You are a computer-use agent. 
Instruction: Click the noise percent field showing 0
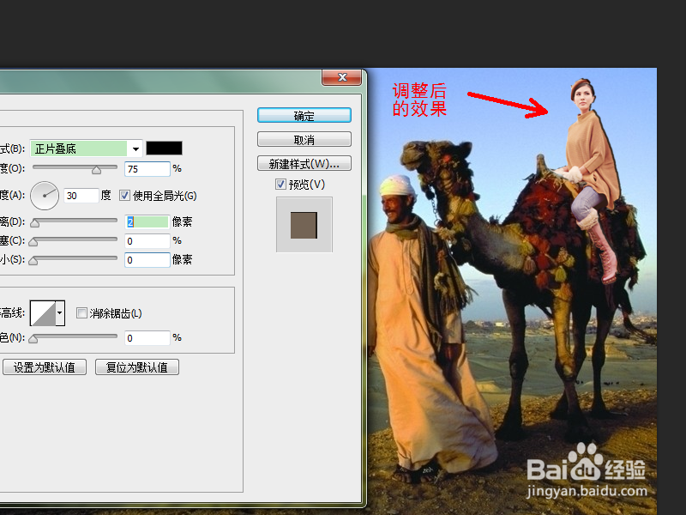pos(147,337)
